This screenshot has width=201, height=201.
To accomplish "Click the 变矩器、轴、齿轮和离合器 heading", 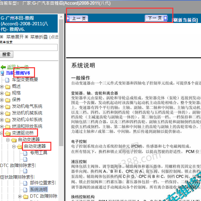I will click(95, 93).
